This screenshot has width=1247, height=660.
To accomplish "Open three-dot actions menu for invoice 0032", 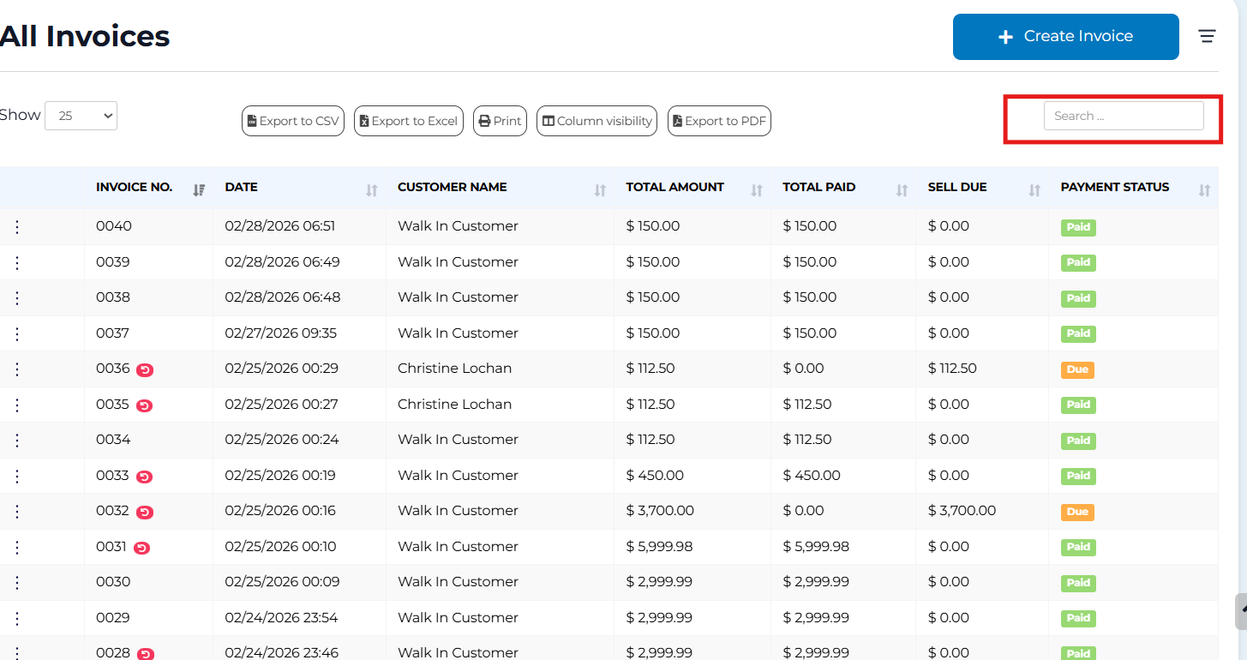I will click(x=17, y=512).
